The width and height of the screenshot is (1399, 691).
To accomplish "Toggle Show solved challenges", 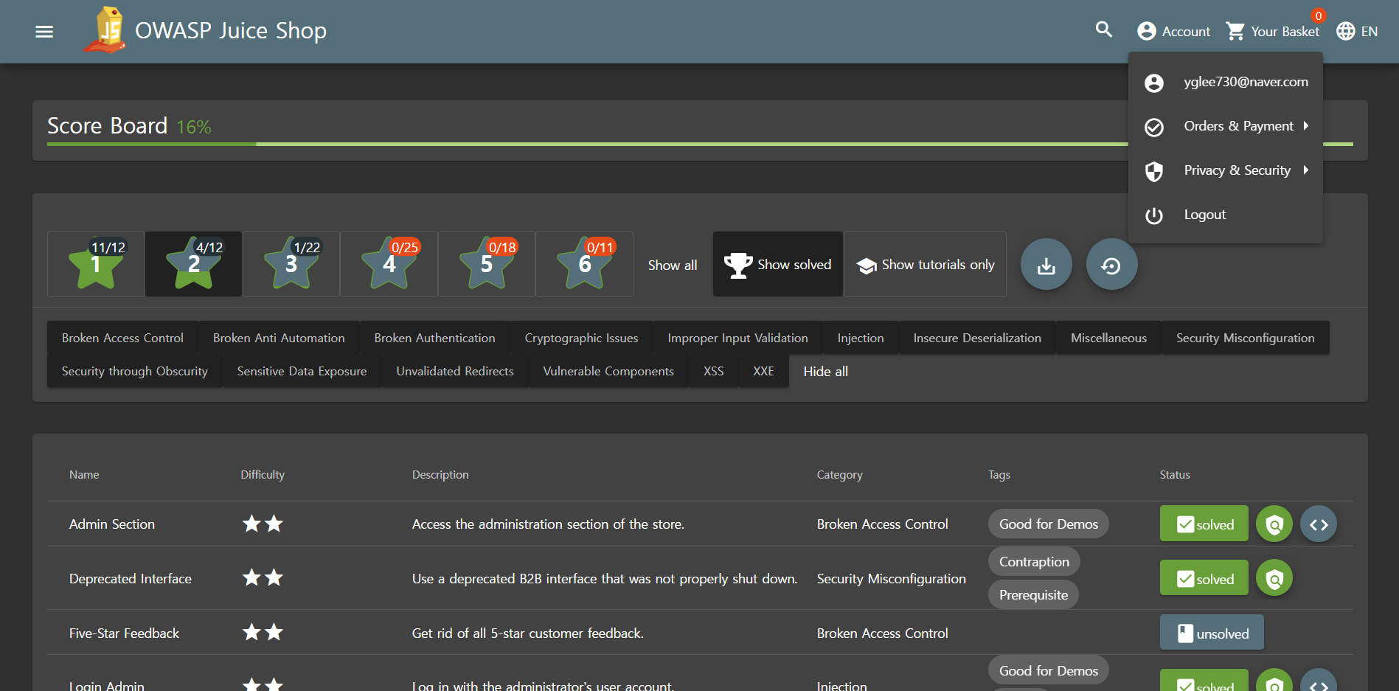I will click(777, 264).
